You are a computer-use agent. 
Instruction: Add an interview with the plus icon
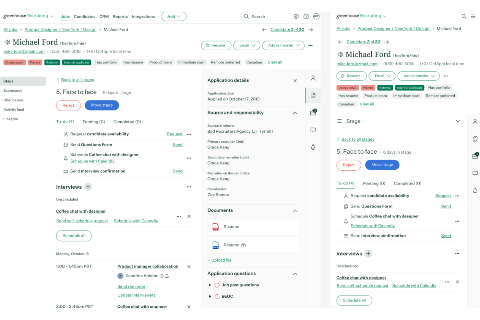click(x=88, y=187)
